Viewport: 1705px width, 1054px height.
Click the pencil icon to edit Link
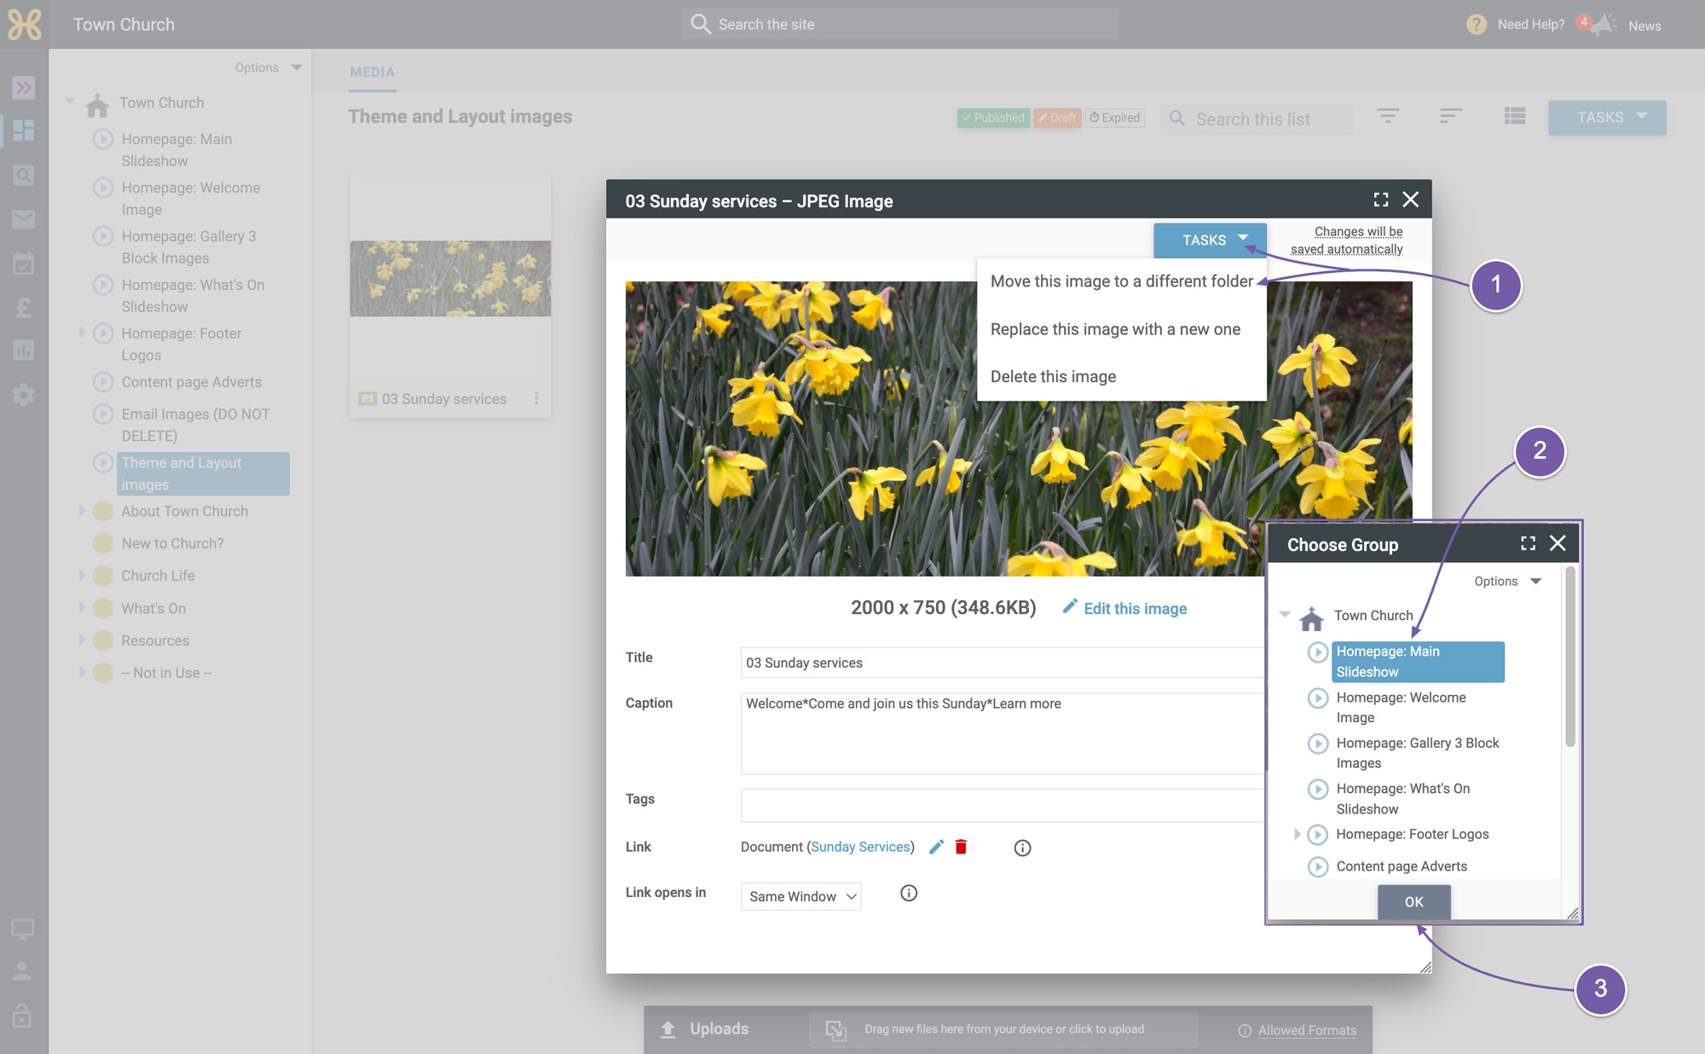point(936,847)
